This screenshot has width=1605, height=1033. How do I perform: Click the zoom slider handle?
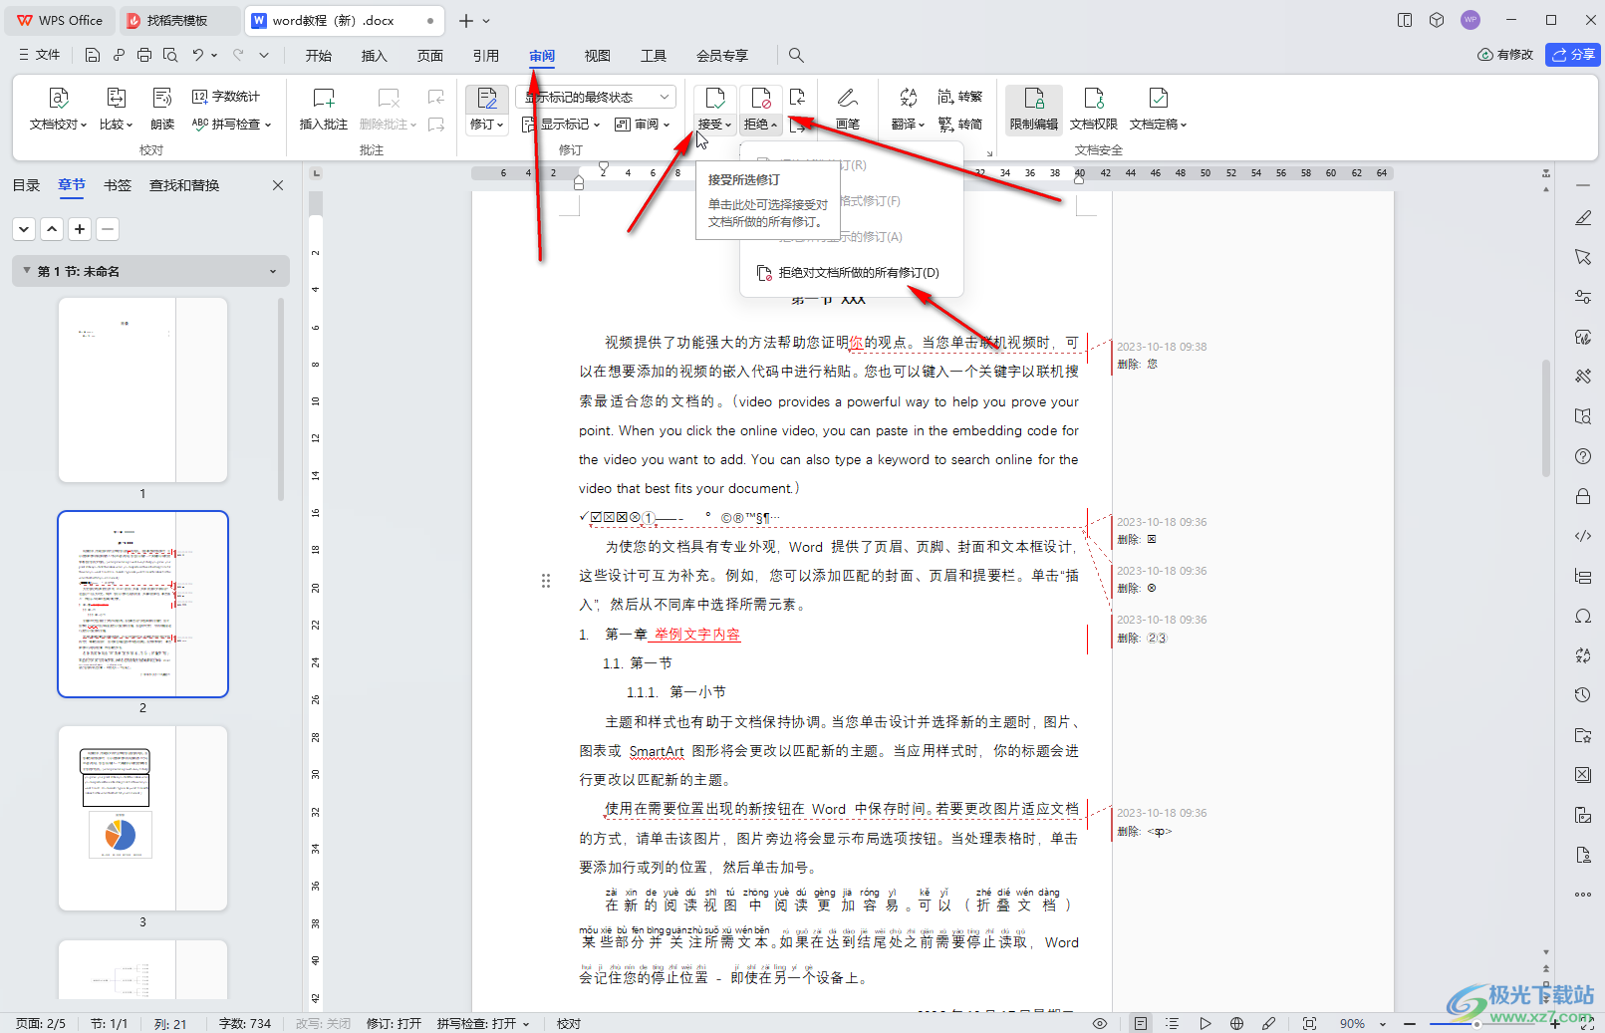coord(1476,1023)
